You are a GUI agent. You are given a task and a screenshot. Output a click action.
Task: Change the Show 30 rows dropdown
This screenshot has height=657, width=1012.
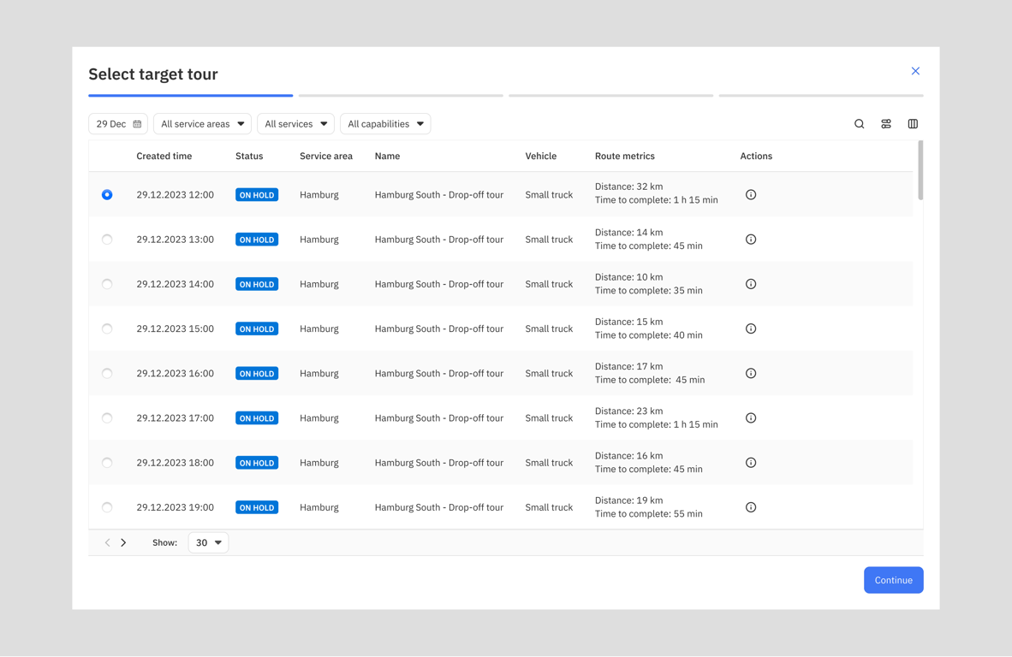[x=208, y=543]
